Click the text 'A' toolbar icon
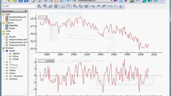The height and width of the screenshot is (96, 171). [126, 1]
